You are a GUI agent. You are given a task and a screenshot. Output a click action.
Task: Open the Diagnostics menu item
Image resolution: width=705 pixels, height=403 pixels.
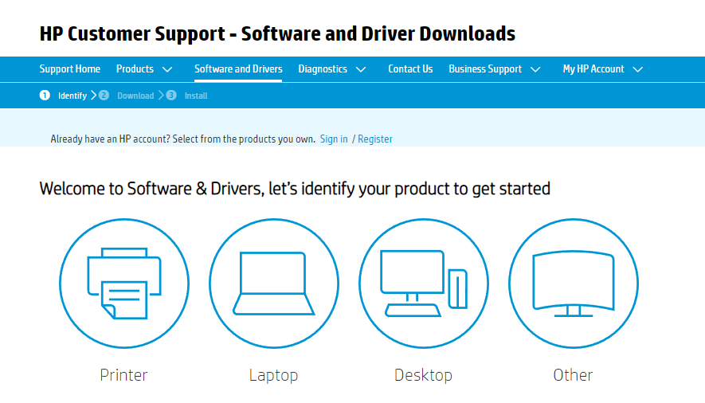click(323, 68)
